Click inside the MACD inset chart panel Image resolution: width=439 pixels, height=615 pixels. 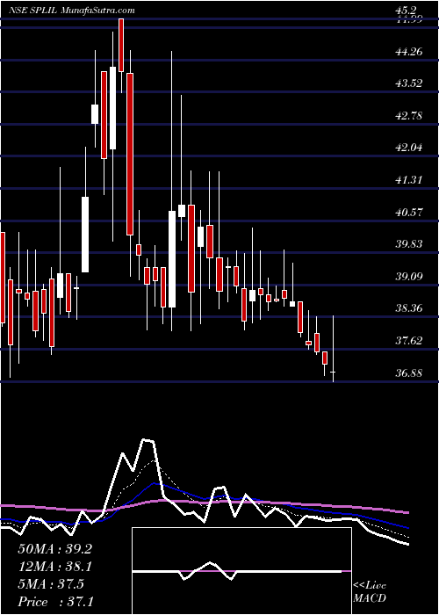[x=241, y=571]
